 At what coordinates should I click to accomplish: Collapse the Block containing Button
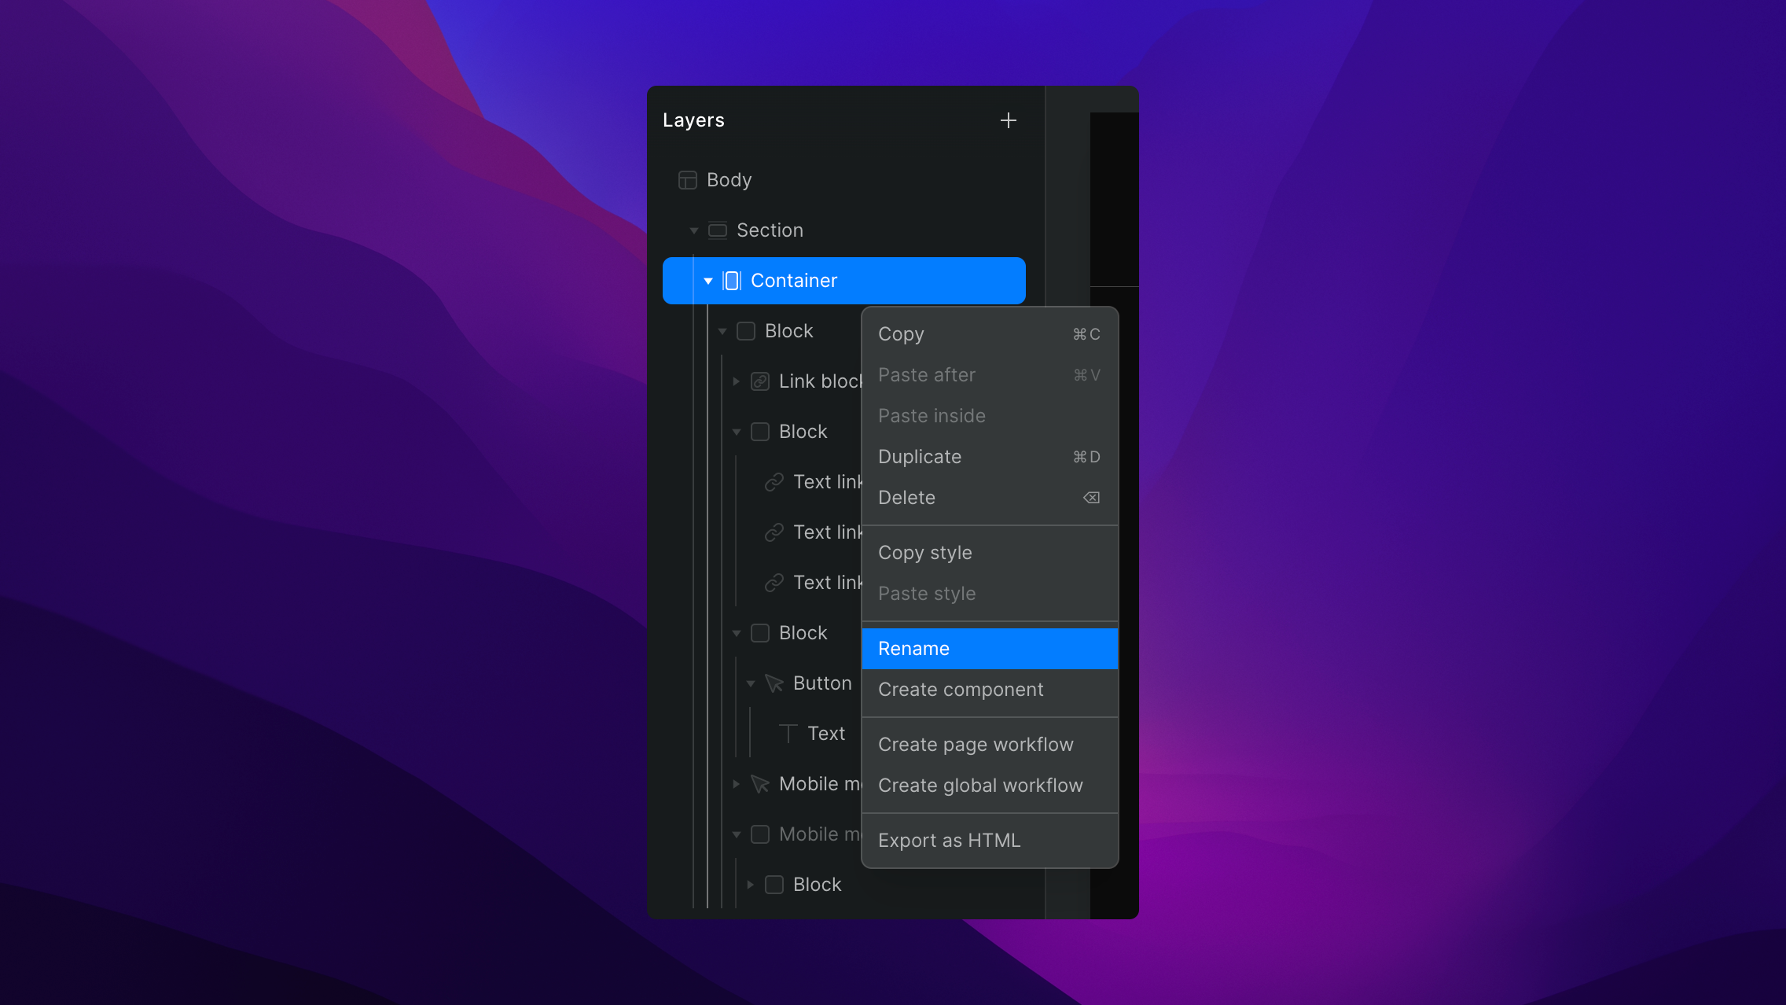click(x=737, y=633)
